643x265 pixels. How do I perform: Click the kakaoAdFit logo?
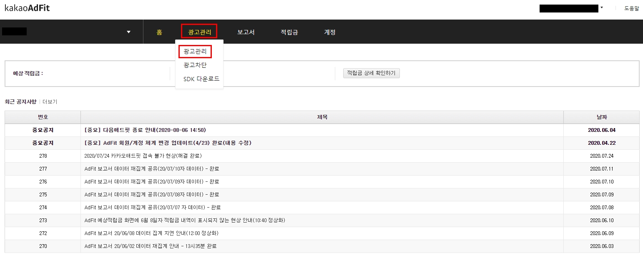pyautogui.click(x=27, y=8)
